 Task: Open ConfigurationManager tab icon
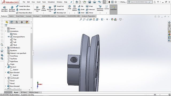click(x=17, y=22)
